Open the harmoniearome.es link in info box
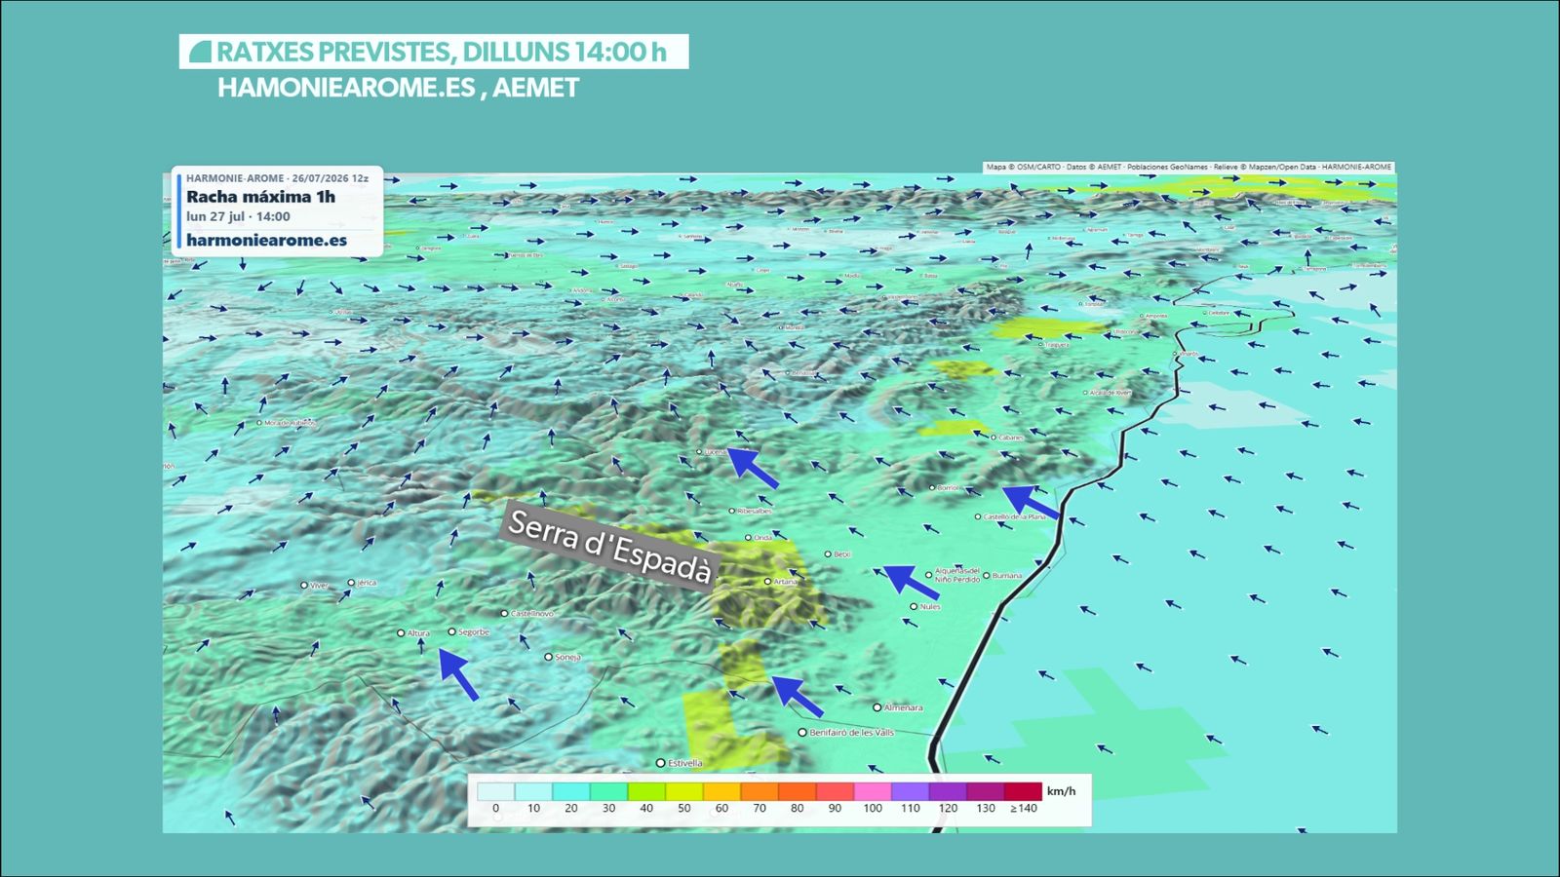This screenshot has width=1560, height=877. coord(266,240)
